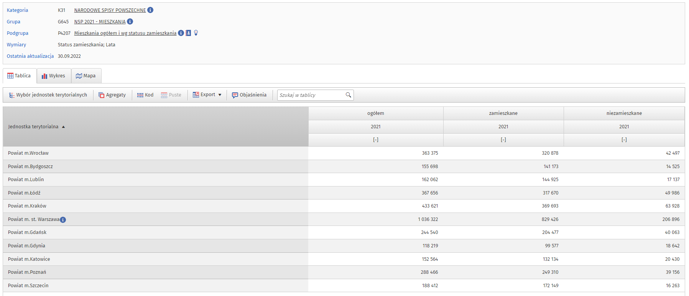The width and height of the screenshot is (689, 296).
Task: Switch to the Mapa tab
Action: [86, 76]
